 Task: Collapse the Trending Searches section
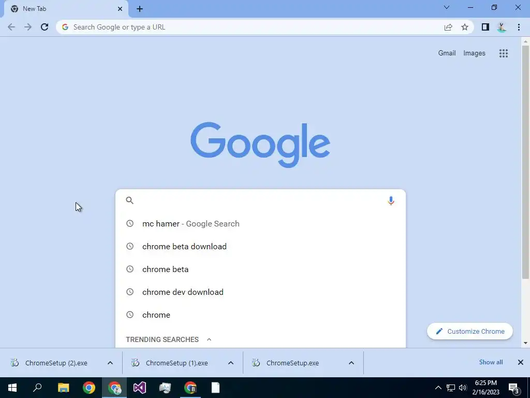[209, 339]
